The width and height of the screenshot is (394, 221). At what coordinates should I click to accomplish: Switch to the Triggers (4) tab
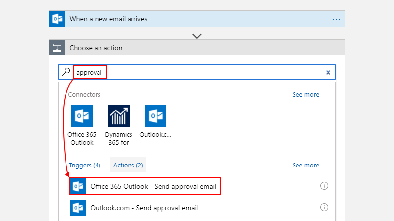(x=85, y=165)
